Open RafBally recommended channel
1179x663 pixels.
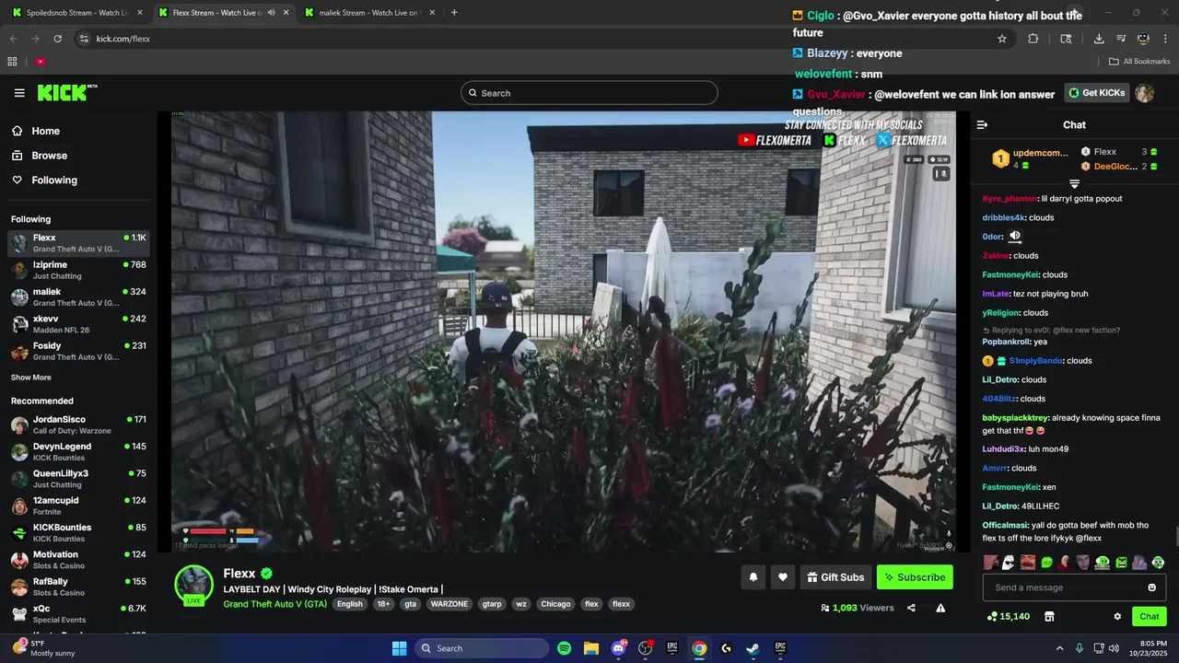[78, 587]
